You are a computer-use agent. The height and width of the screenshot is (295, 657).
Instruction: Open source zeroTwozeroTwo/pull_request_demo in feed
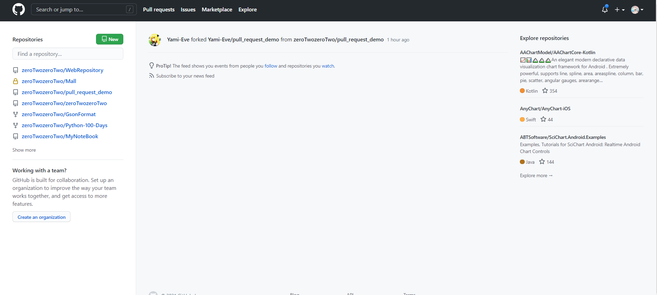coord(339,39)
